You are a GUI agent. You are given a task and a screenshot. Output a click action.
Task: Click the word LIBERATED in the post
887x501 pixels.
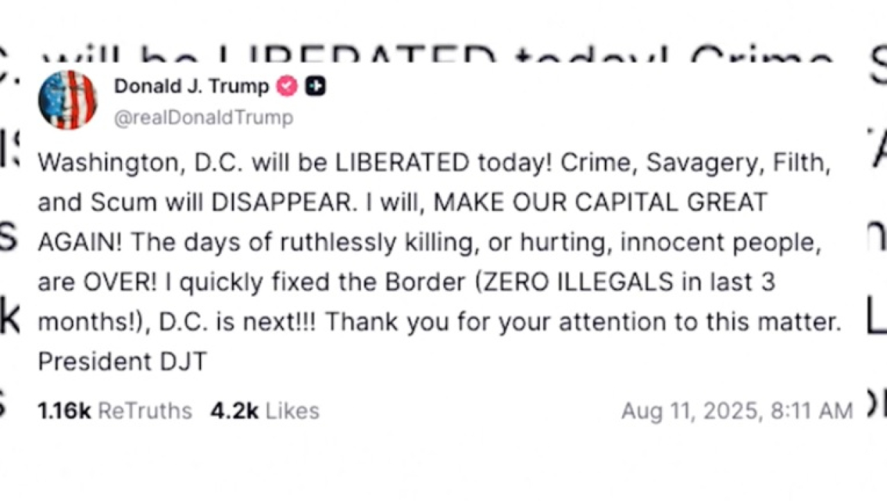pyautogui.click(x=402, y=163)
